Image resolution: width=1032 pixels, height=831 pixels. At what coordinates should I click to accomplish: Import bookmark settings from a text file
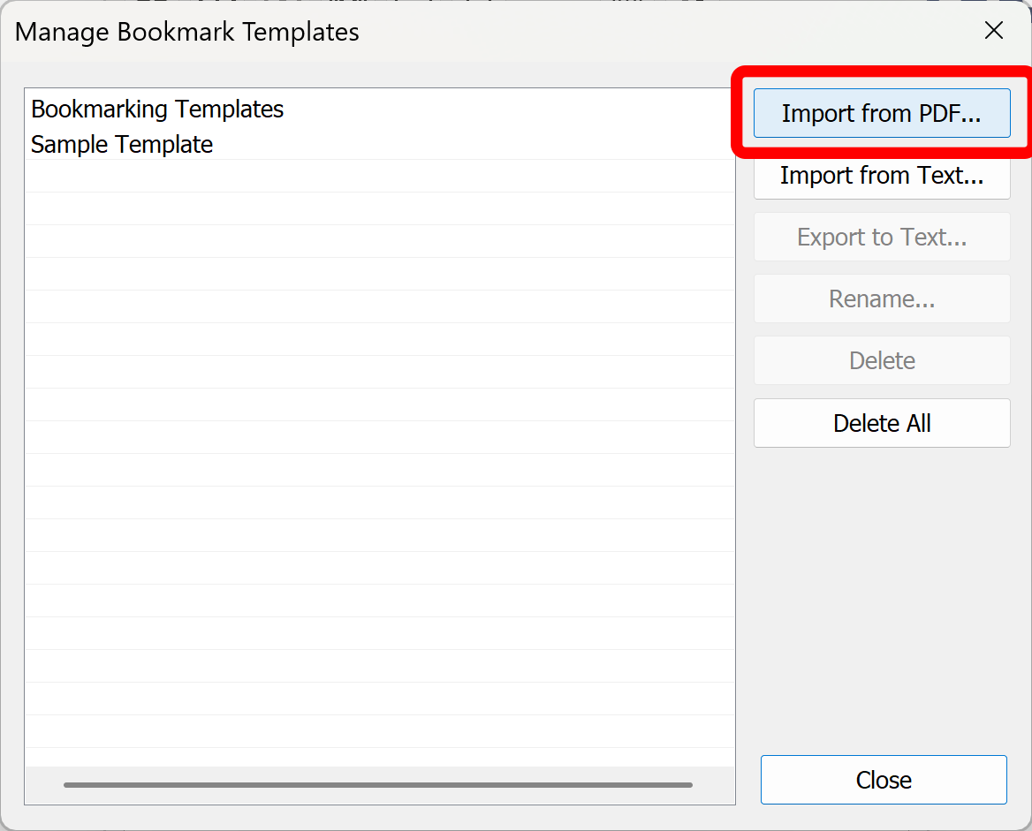click(x=882, y=175)
